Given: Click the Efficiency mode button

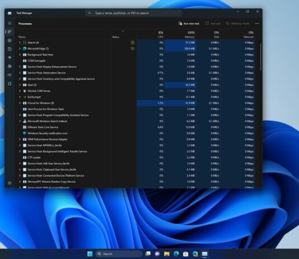Looking at the screenshot, I should point(237,24).
